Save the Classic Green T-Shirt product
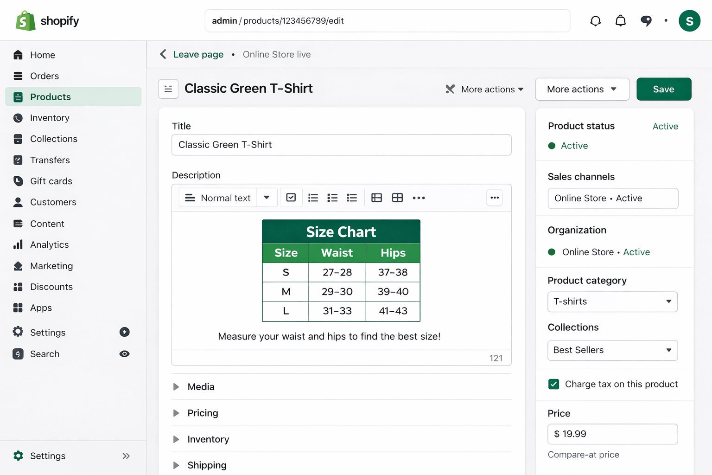 click(x=664, y=89)
